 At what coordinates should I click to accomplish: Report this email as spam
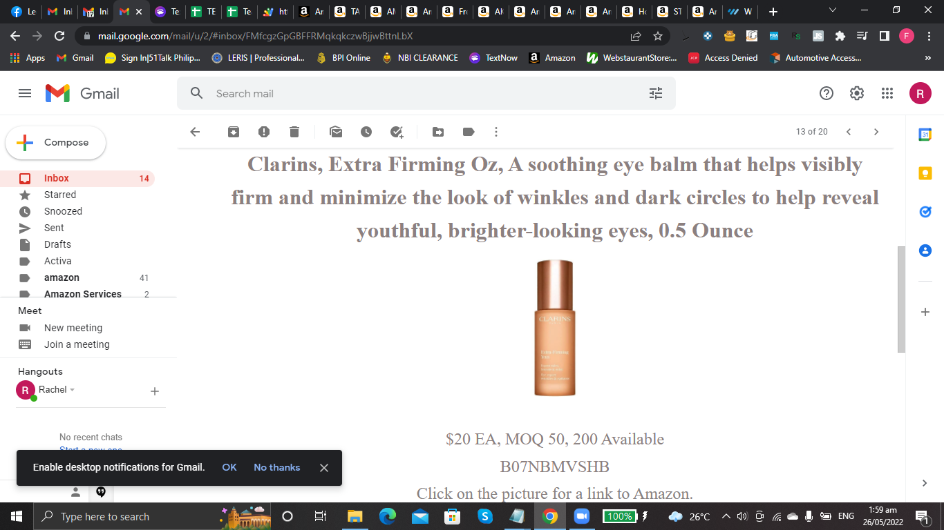pyautogui.click(x=264, y=132)
